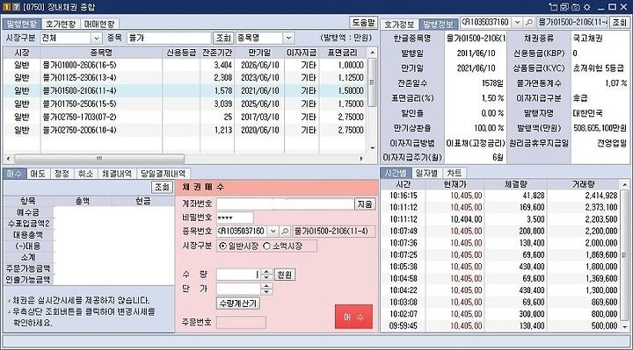This screenshot has height=350, width=633.
Task: Show the 차트 tab
Action: click(455, 173)
